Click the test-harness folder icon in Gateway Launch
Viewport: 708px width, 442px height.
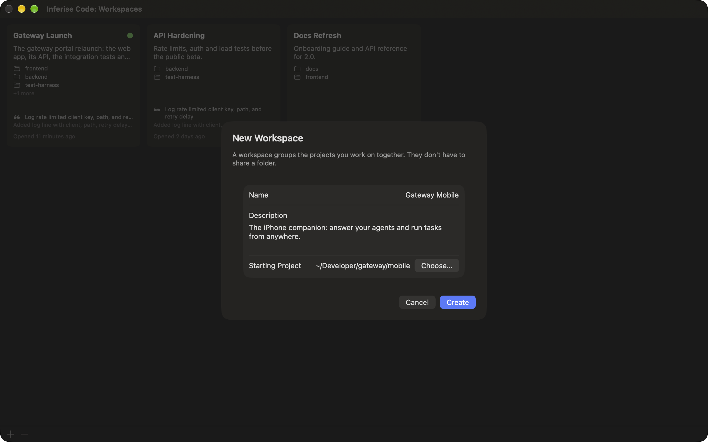pyautogui.click(x=17, y=85)
